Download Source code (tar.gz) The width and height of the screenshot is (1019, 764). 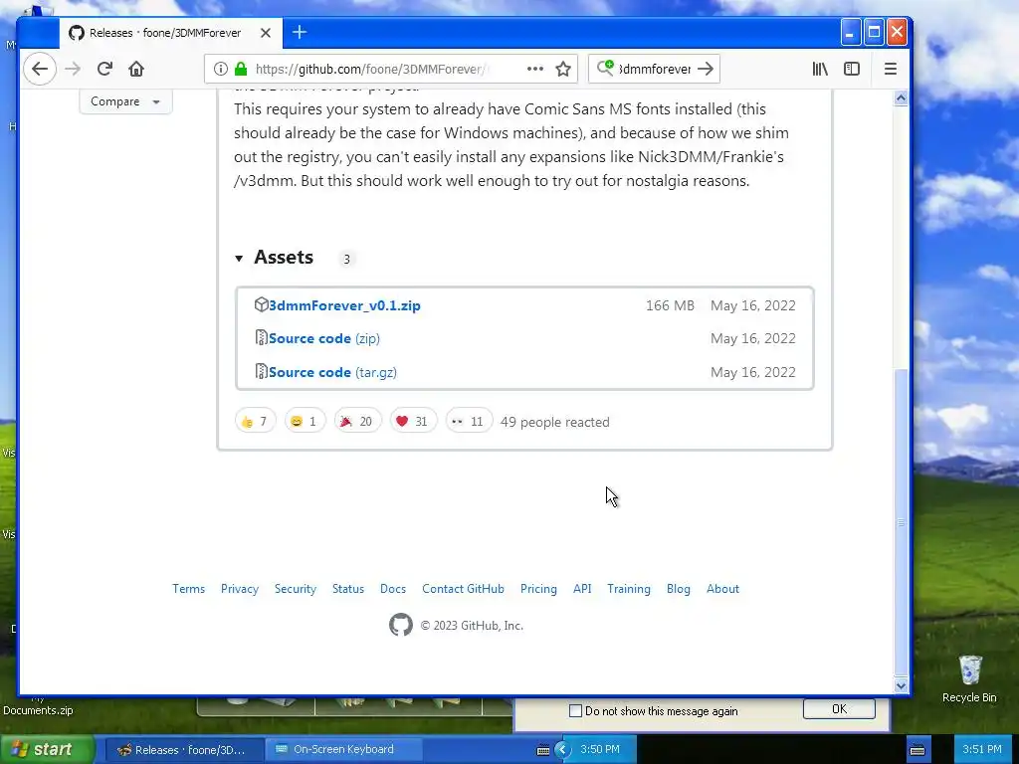[x=332, y=372]
